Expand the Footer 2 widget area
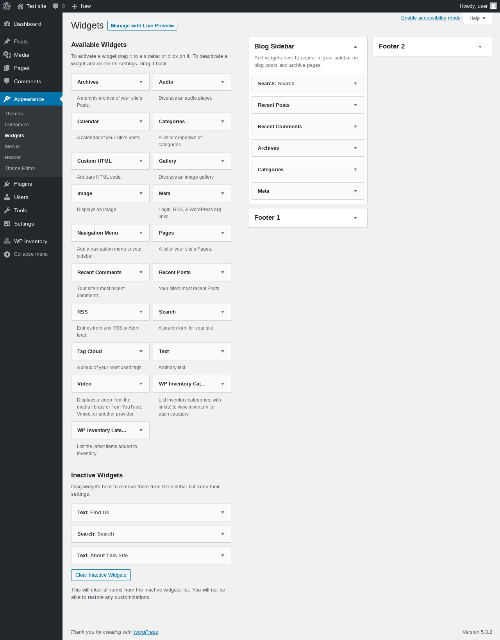The width and height of the screenshot is (500, 640). 480,47
